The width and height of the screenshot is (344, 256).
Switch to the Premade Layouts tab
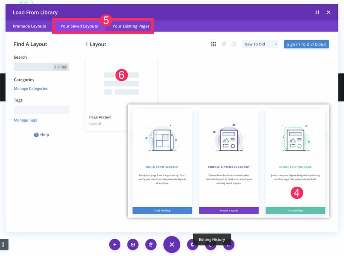pos(28,26)
